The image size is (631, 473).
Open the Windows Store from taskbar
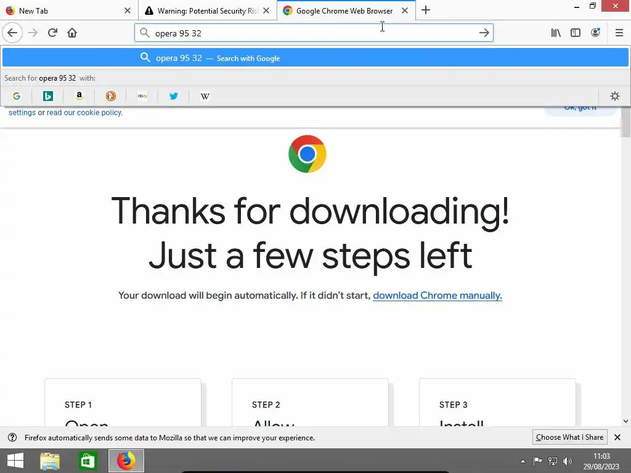[88, 461]
